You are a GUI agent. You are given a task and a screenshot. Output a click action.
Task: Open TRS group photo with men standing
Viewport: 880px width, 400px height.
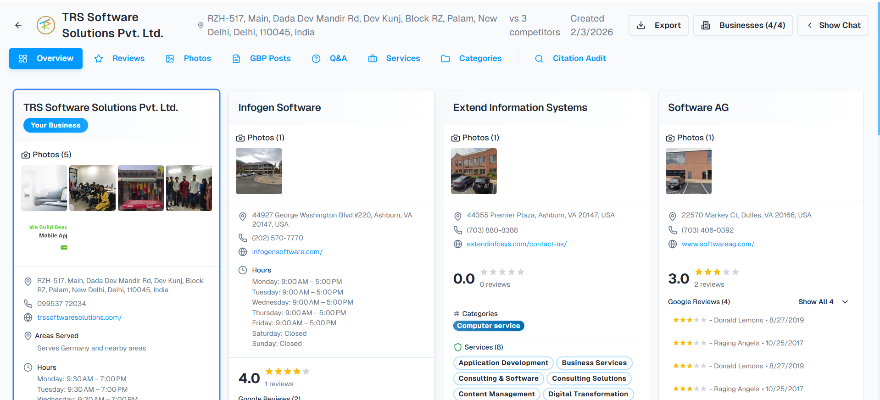tap(189, 188)
